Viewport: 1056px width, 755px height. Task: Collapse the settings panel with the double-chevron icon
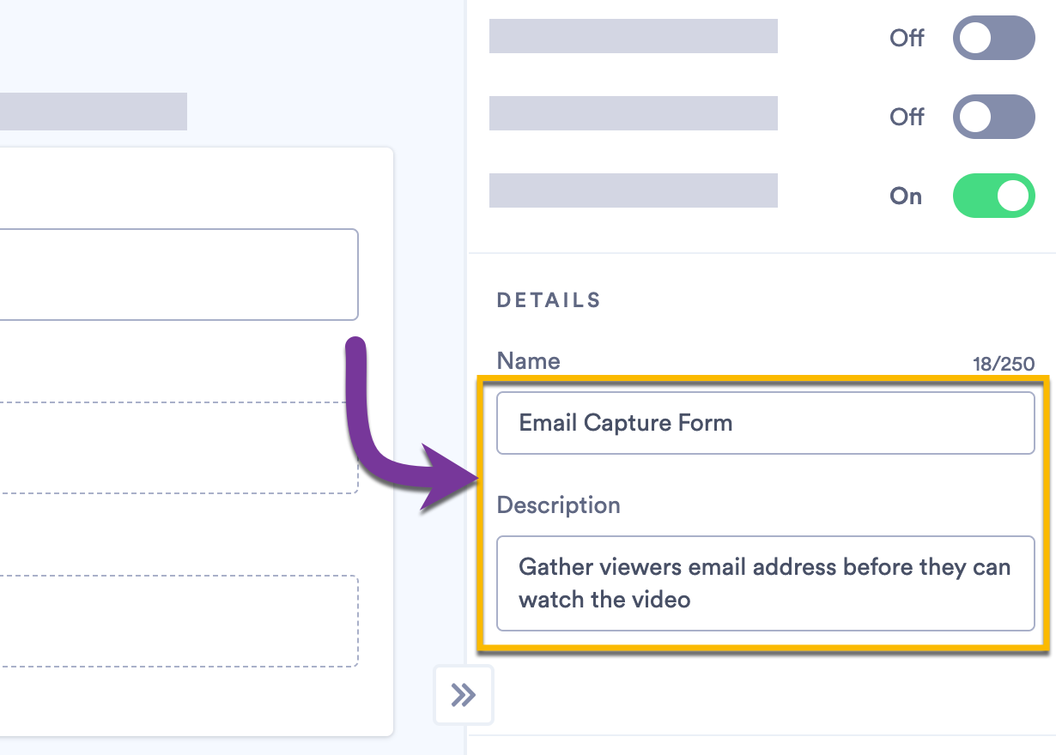pos(464,695)
